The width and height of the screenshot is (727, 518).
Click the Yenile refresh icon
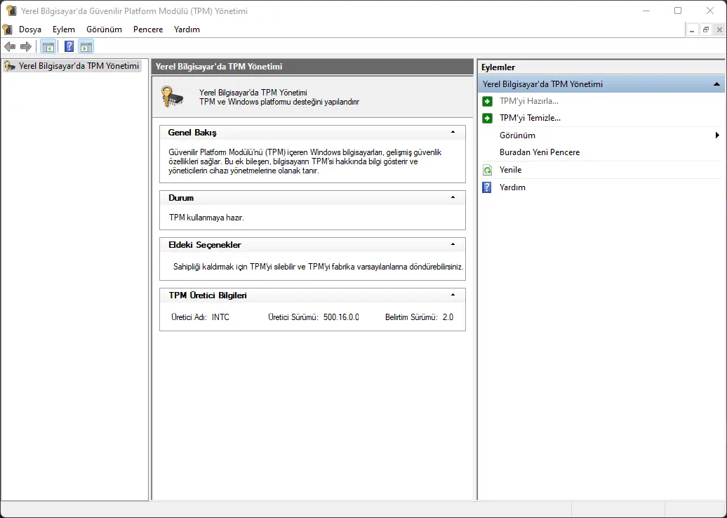487,170
